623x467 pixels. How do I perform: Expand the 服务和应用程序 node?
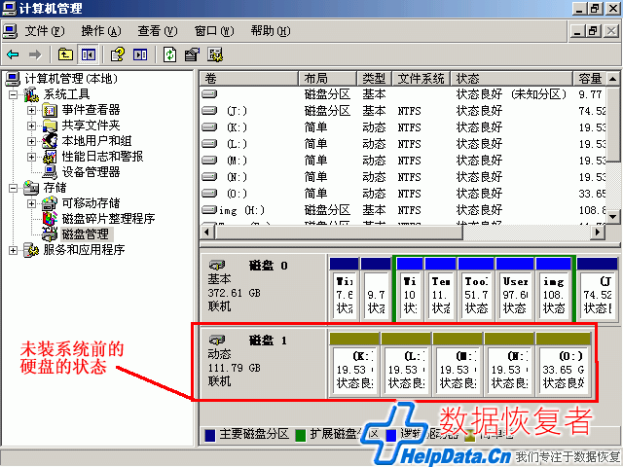coord(13,250)
